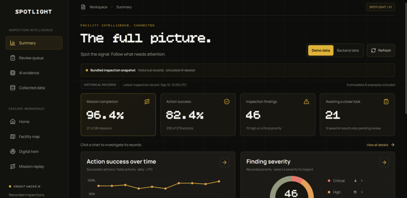Click the Mission replay route icon
Viewport: 407px width, 198px height.
13,166
